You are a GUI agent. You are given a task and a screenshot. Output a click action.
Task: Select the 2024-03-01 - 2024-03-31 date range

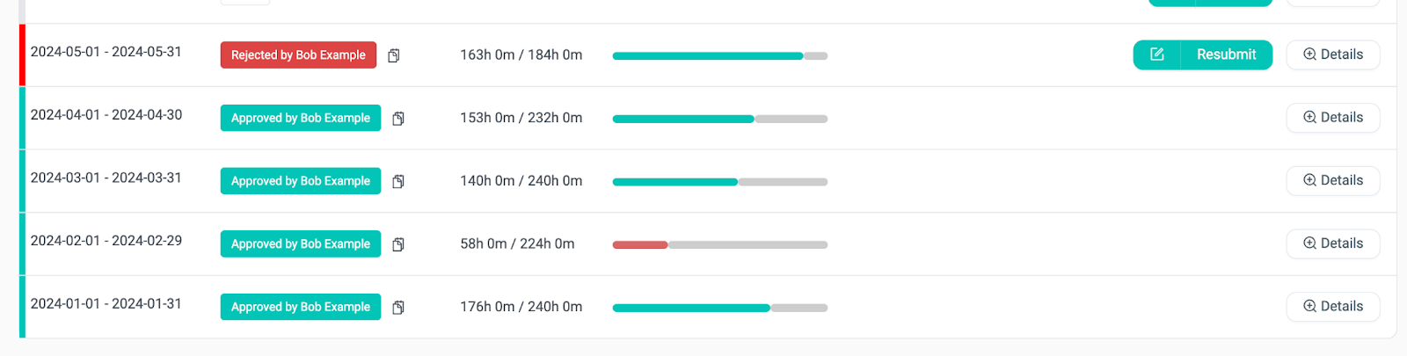(x=106, y=178)
